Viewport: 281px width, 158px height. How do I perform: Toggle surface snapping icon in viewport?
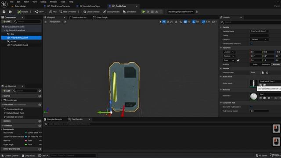click(x=180, y=22)
